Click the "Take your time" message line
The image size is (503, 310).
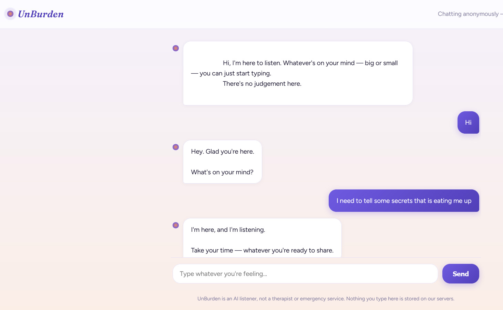click(262, 250)
